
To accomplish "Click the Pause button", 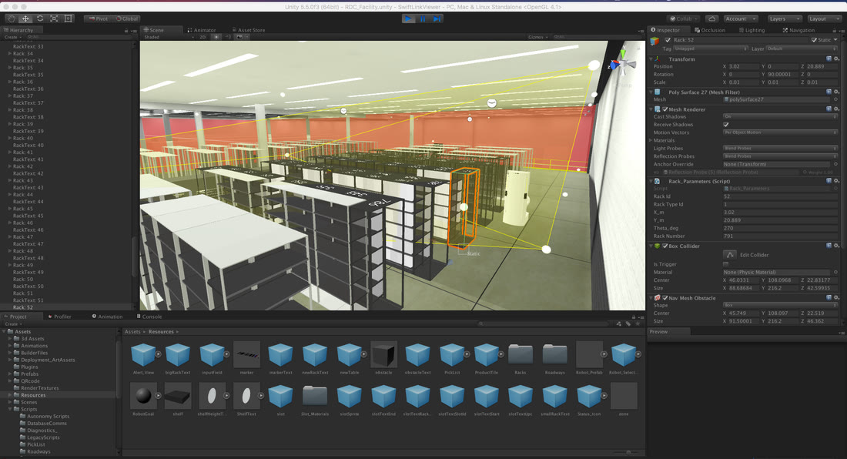I will point(423,18).
